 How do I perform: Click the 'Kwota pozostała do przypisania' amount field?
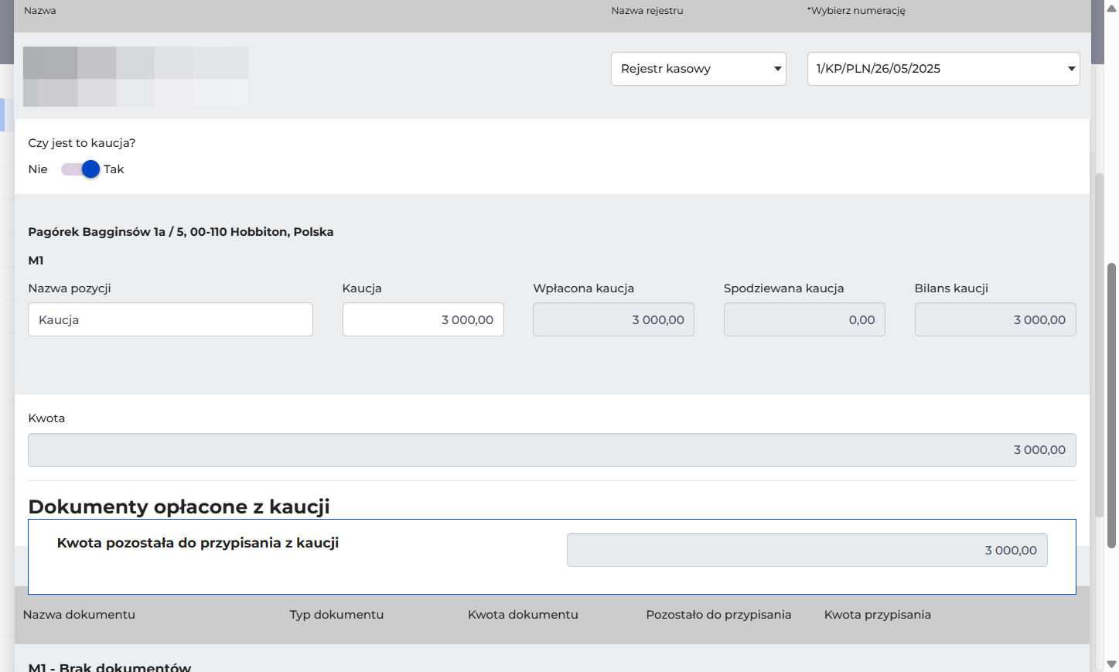pos(807,550)
